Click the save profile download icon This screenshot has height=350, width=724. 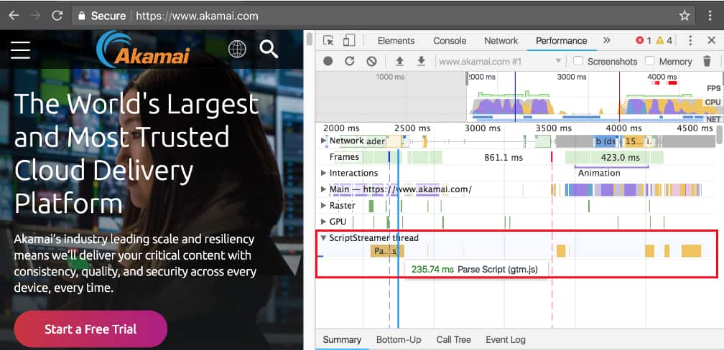(422, 62)
